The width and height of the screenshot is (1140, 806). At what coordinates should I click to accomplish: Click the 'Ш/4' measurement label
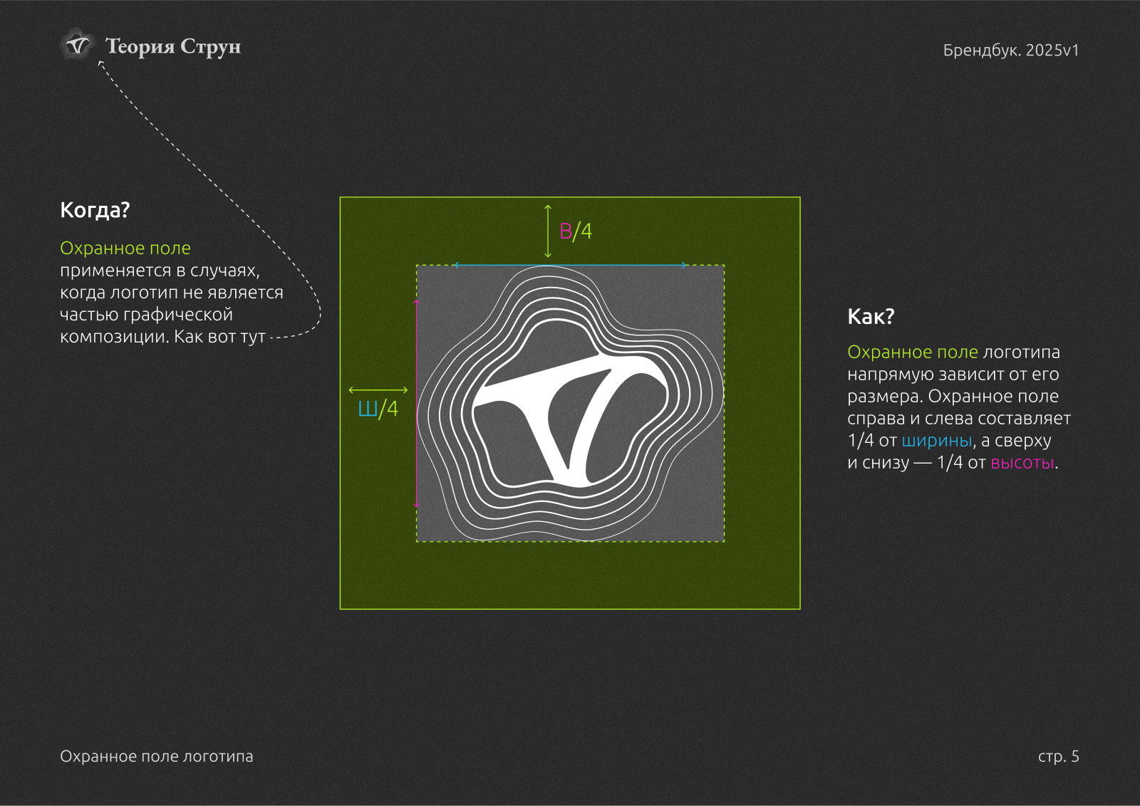378,409
